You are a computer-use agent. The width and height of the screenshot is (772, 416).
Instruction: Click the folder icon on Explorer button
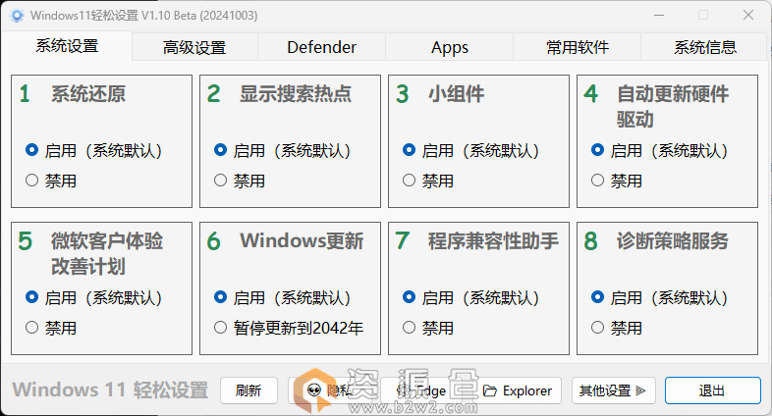click(x=489, y=390)
